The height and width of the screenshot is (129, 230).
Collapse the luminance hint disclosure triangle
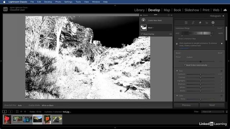point(222,44)
